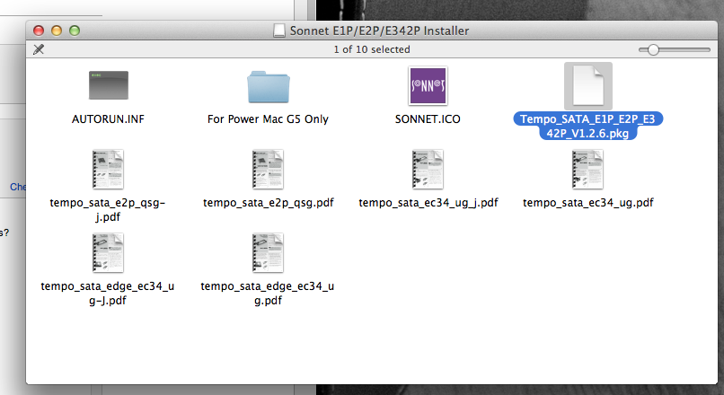724x395 pixels.
Task: Click the SONNET.ICO filename label
Action: pos(428,119)
